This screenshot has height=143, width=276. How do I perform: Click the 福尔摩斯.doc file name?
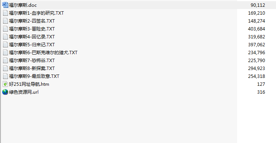(23, 5)
